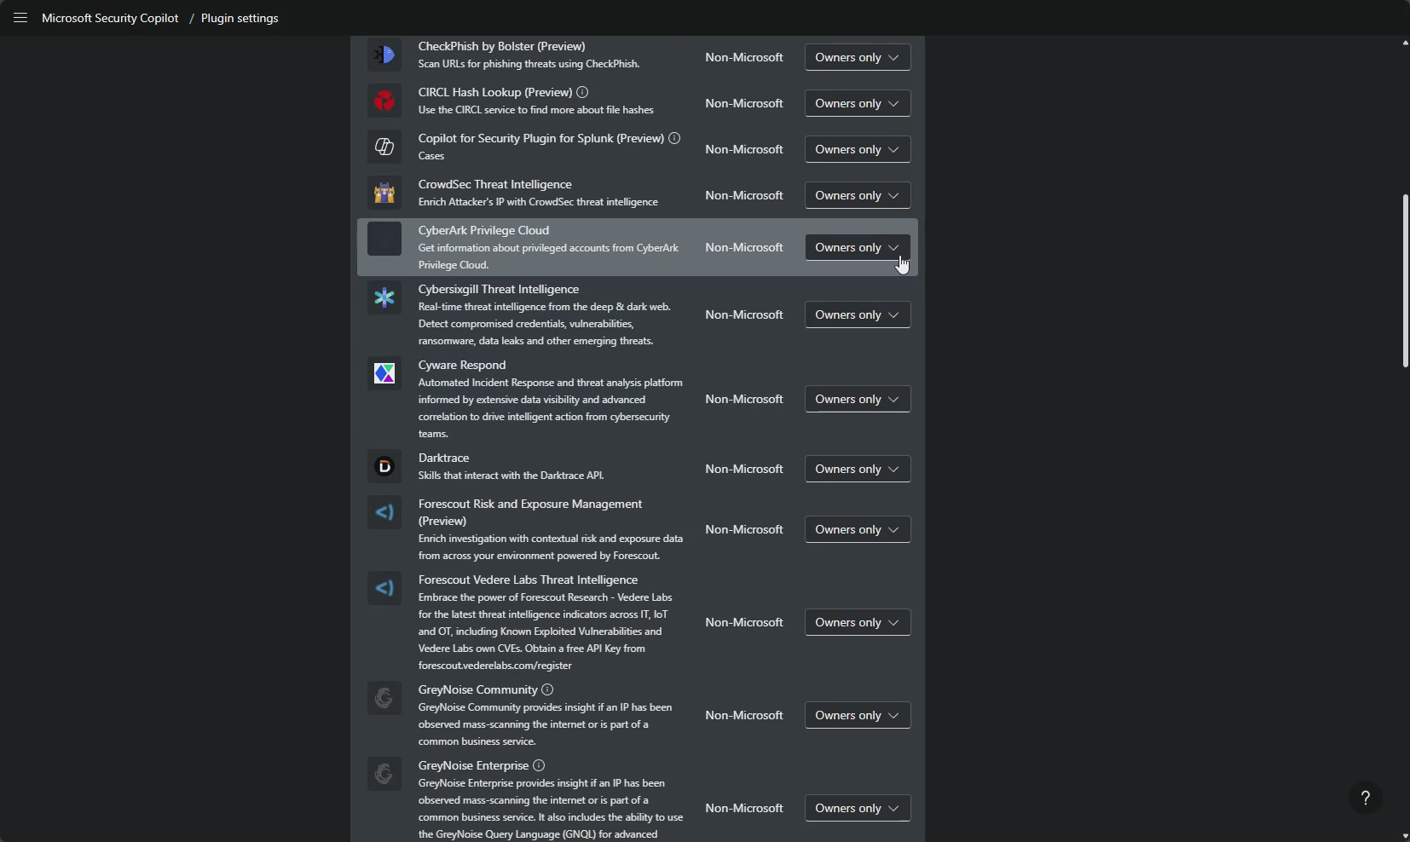Viewport: 1410px width, 842px height.
Task: Click the CIRCL Hash Lookup red icon
Action: (384, 101)
